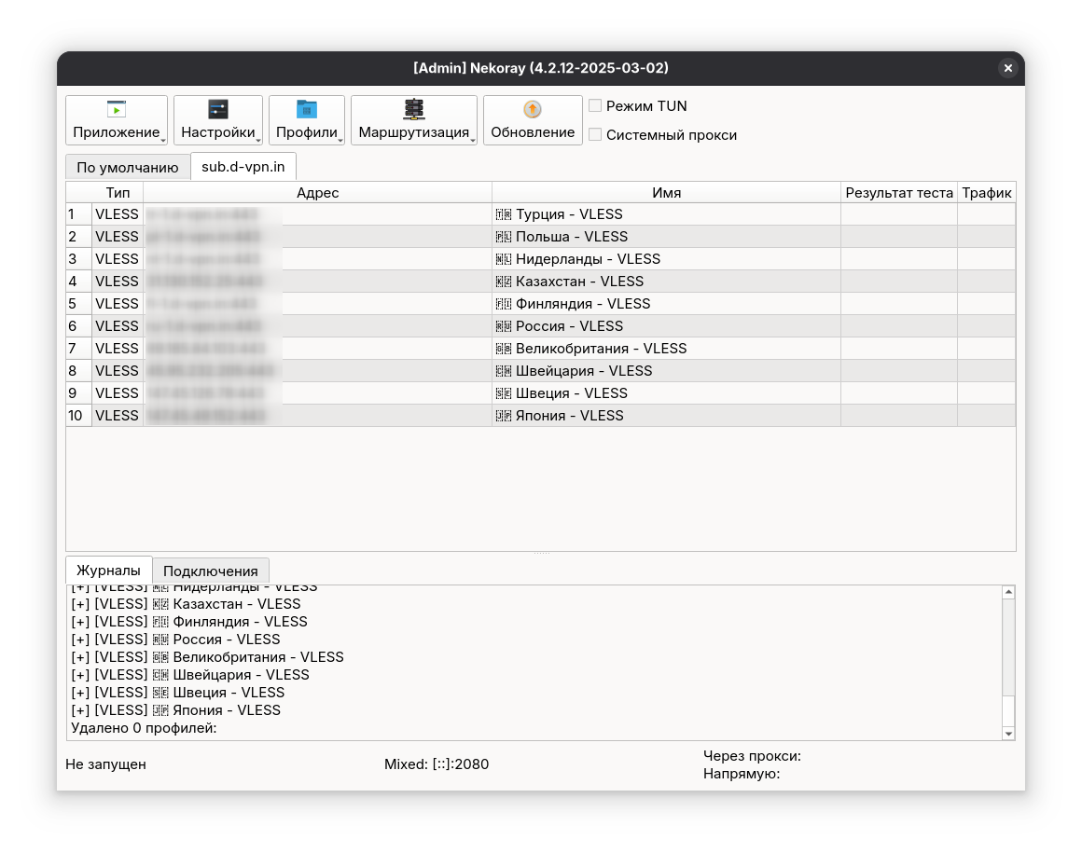Sort by the Трафик column header
The height and width of the screenshot is (853, 1082).
tap(987, 192)
